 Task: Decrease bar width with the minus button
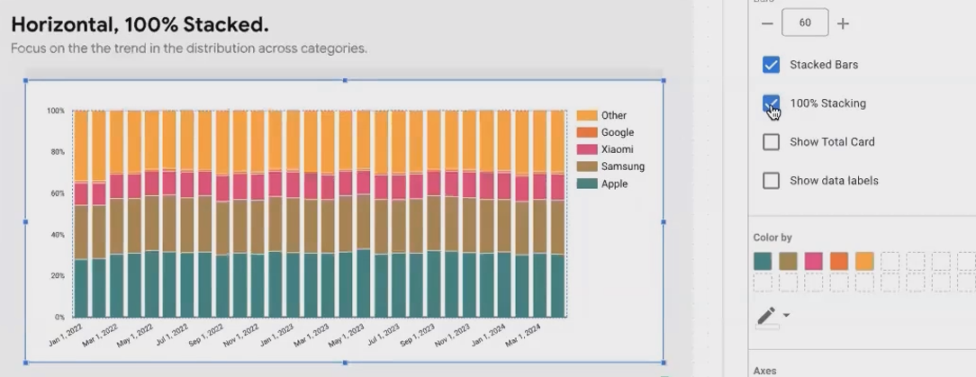click(767, 23)
